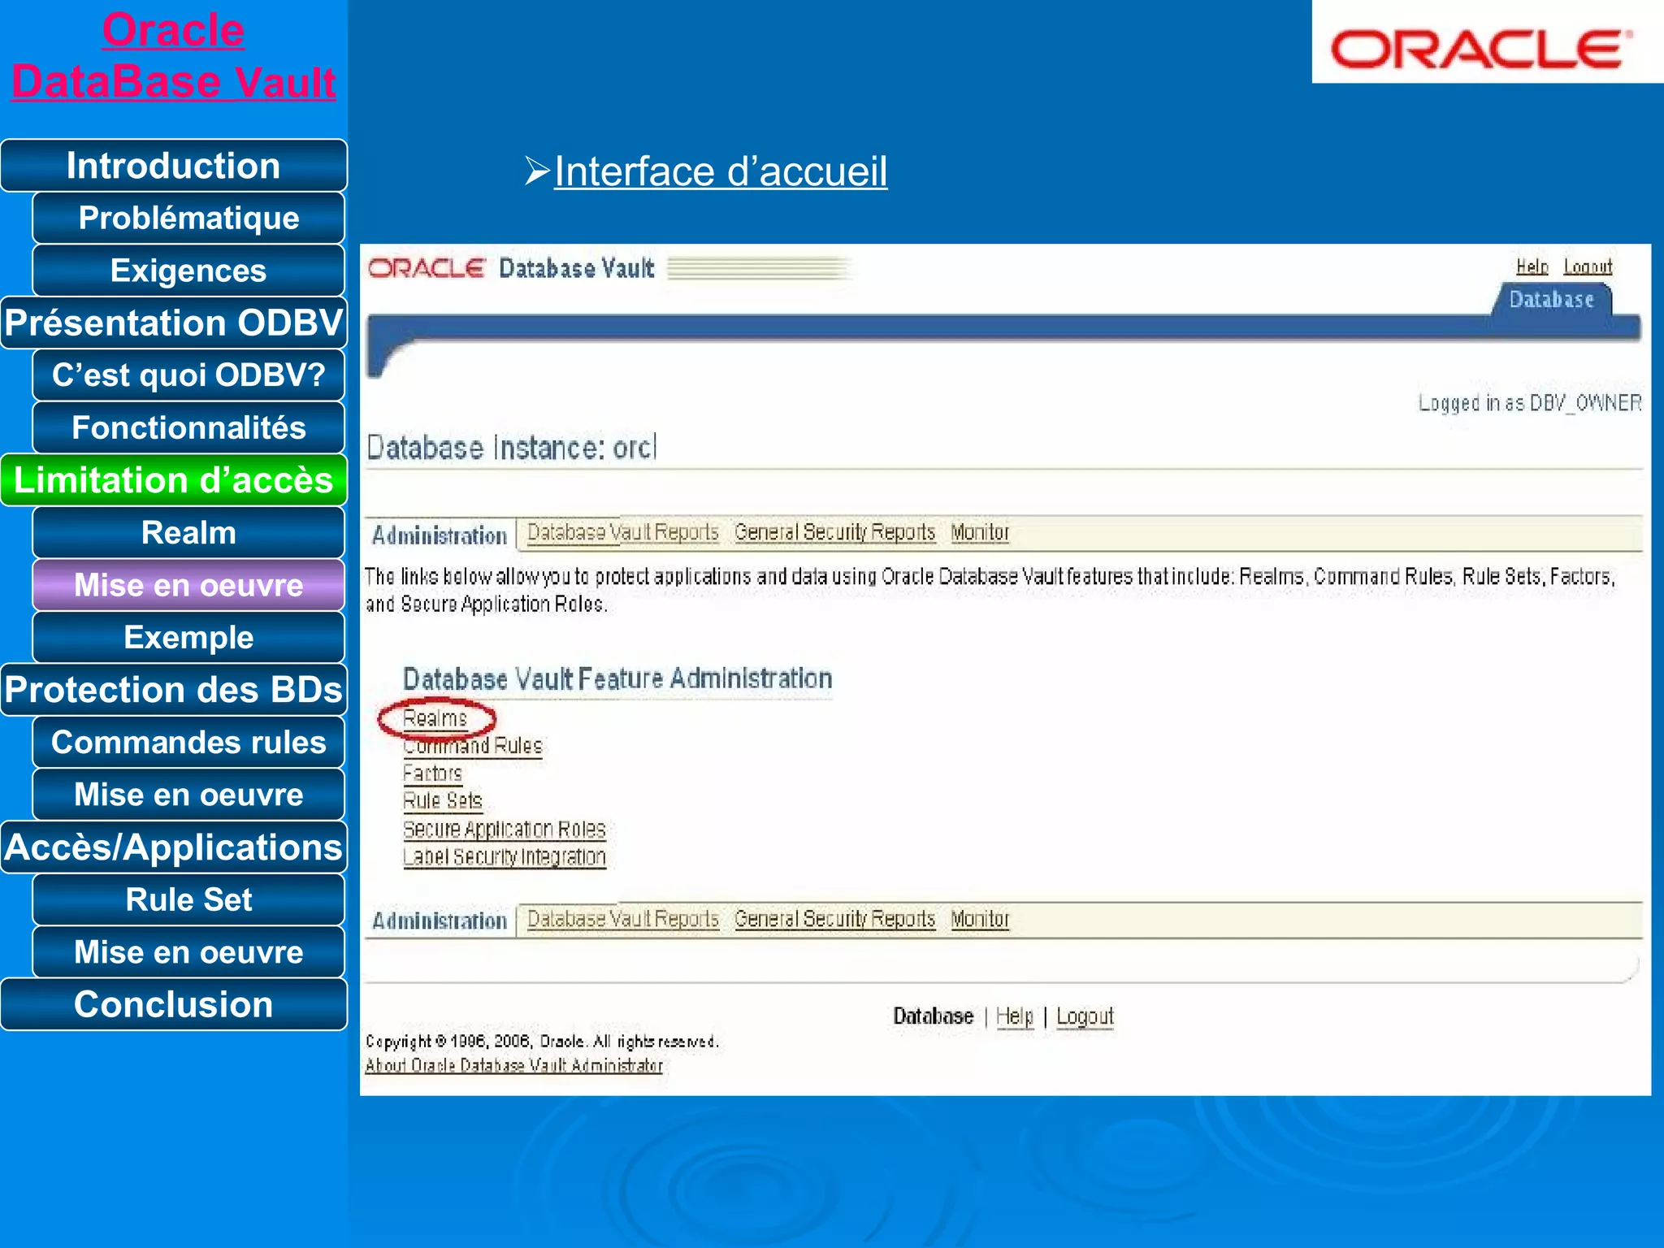
Task: Open the Commandes rules item
Action: [x=188, y=743]
